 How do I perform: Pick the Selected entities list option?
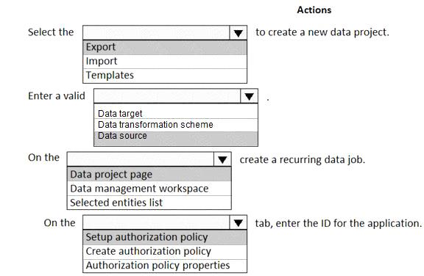(149, 202)
